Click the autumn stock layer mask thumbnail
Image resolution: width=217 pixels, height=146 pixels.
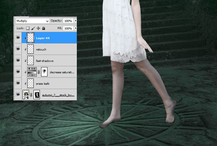[x=37, y=95]
